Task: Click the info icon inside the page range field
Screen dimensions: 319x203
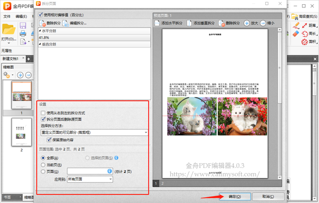Action: pyautogui.click(x=110, y=171)
